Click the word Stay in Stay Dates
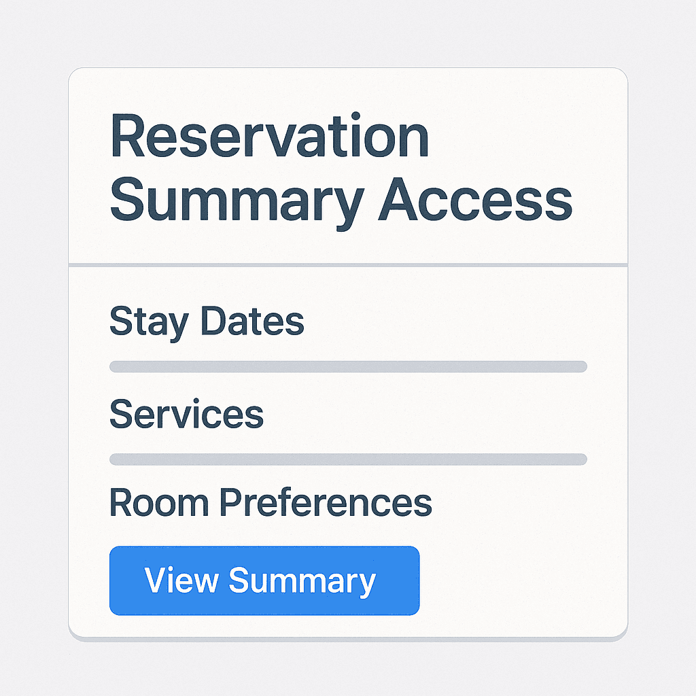The height and width of the screenshot is (696, 696). pos(150,322)
